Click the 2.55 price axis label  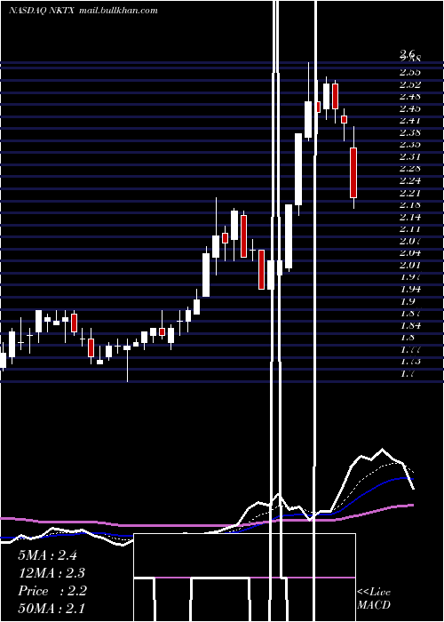point(410,72)
